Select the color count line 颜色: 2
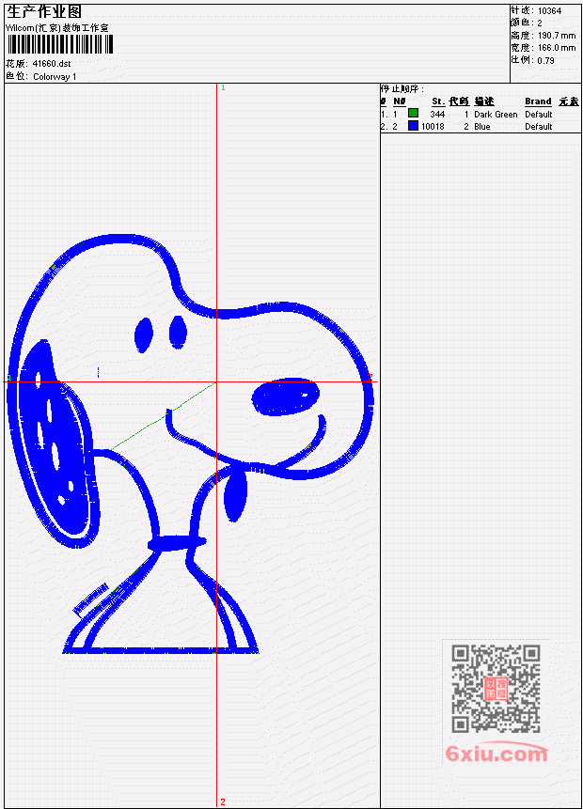This screenshot has height=809, width=583. pos(527,23)
